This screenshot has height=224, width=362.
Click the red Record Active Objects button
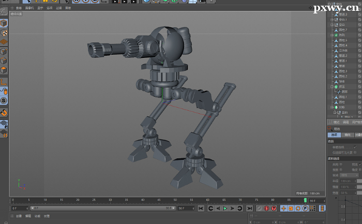coord(260,208)
